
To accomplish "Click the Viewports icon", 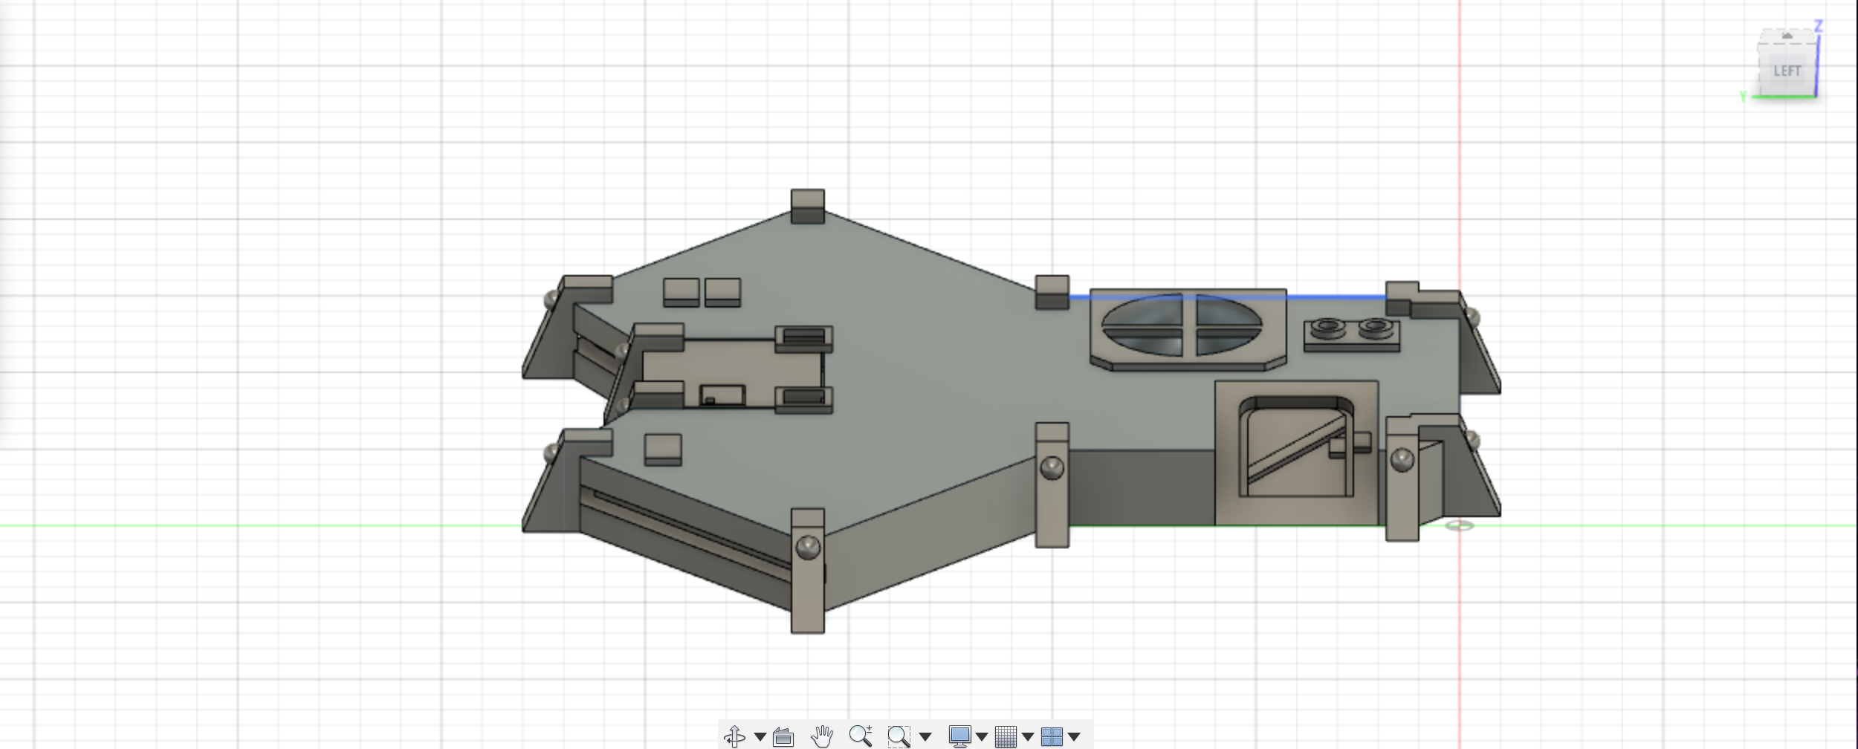I will click(x=1055, y=736).
